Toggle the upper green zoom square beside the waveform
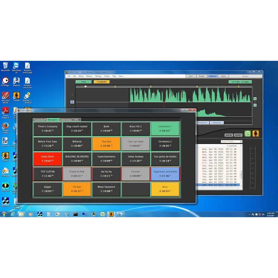Image resolution: width=278 pixels, height=278 pixels. [x=255, y=99]
